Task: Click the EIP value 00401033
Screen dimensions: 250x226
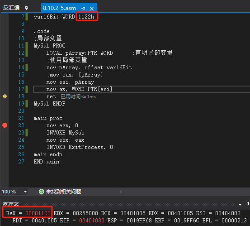Action: click(92, 221)
